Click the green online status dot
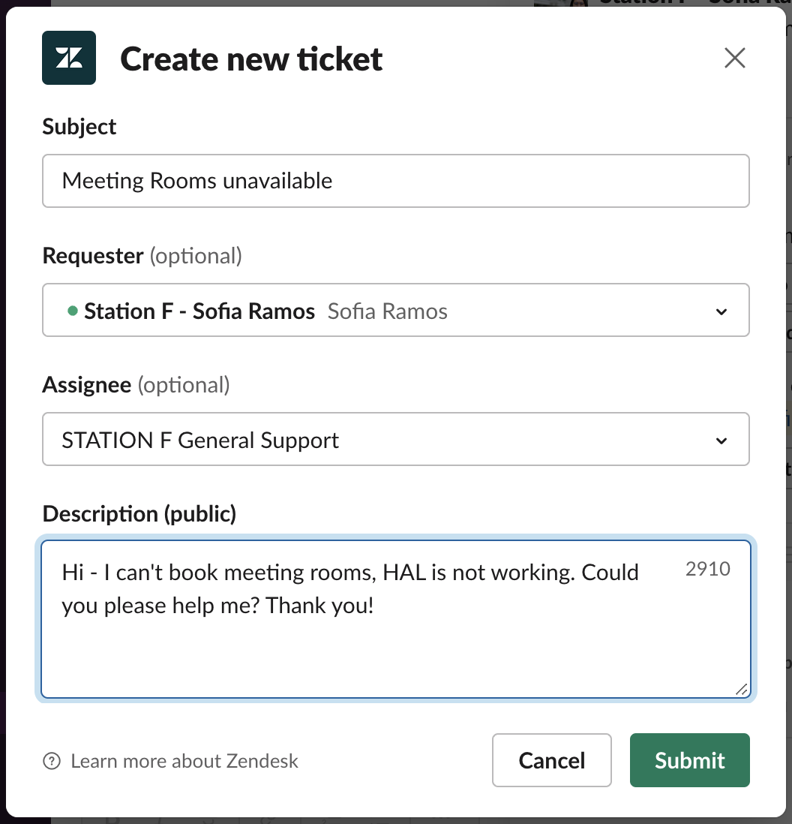Screen dimensions: 792x824 (73, 311)
